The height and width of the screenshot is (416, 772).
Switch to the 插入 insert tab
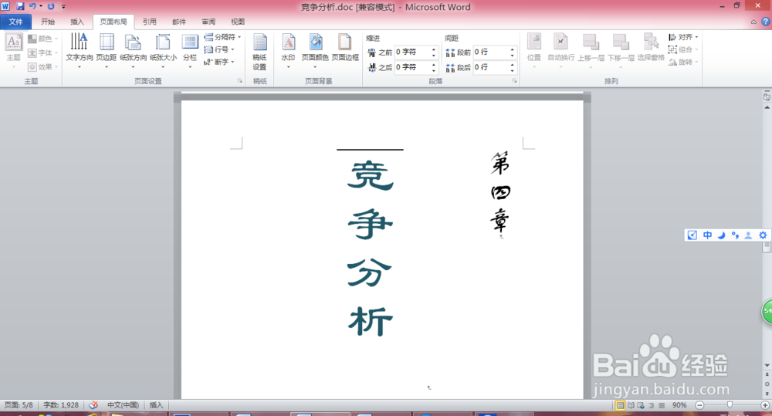pyautogui.click(x=77, y=22)
